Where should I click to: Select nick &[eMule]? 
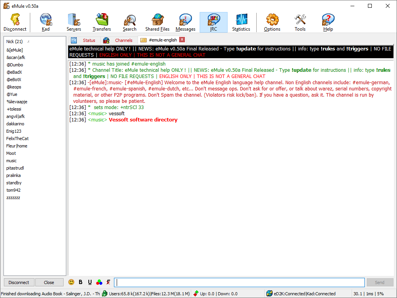click(x=14, y=50)
